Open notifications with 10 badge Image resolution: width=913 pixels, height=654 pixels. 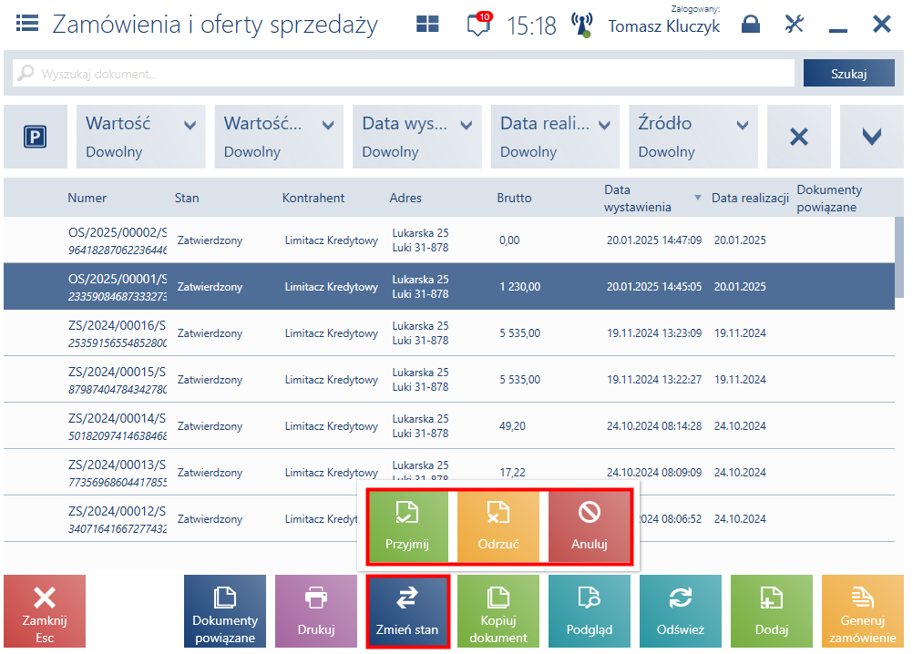tap(479, 25)
